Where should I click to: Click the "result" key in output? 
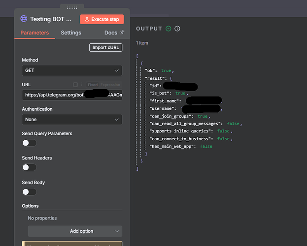click(x=154, y=78)
